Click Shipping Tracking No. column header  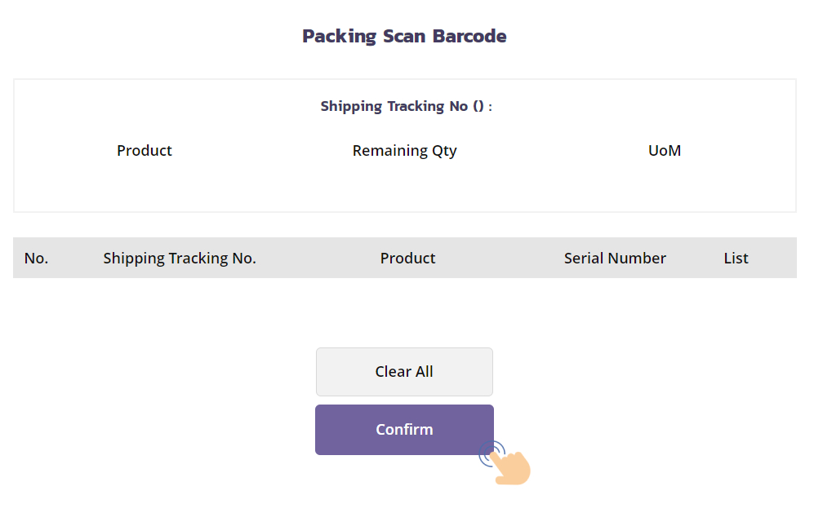pos(180,259)
